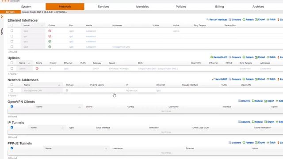The image size is (283, 159).
Task: Click Management LAN name in Network Addresses
Action: click(x=33, y=91)
